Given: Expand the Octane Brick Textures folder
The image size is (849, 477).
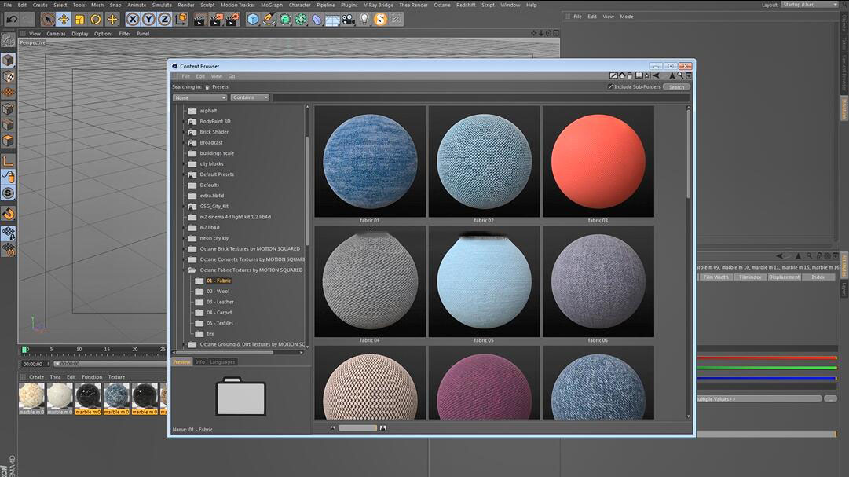Looking at the screenshot, I should 184,249.
